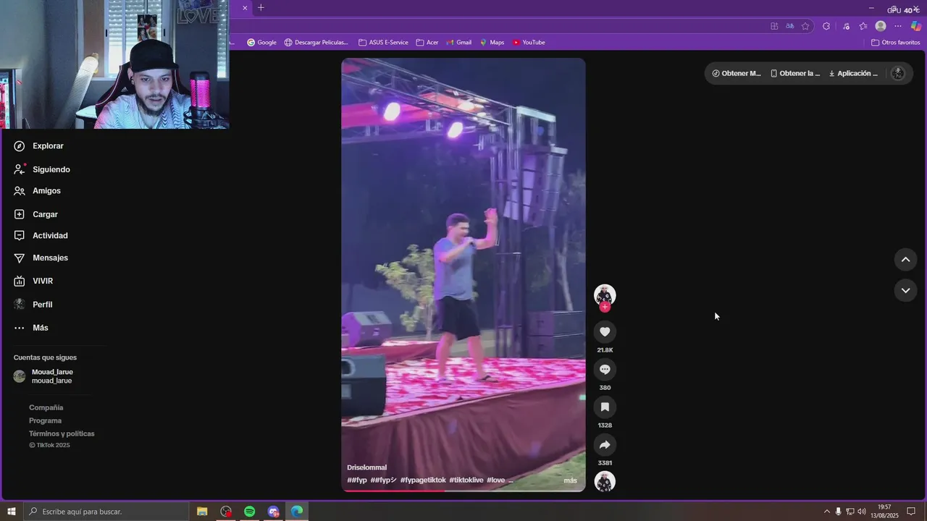The width and height of the screenshot is (927, 521).
Task: Share the video with arrow icon
Action: (605, 444)
